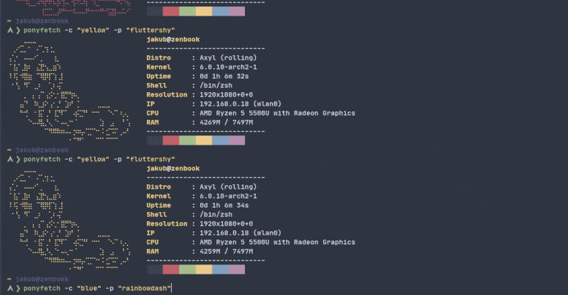Pick the blue swatch in the topmost palette row

click(221, 11)
